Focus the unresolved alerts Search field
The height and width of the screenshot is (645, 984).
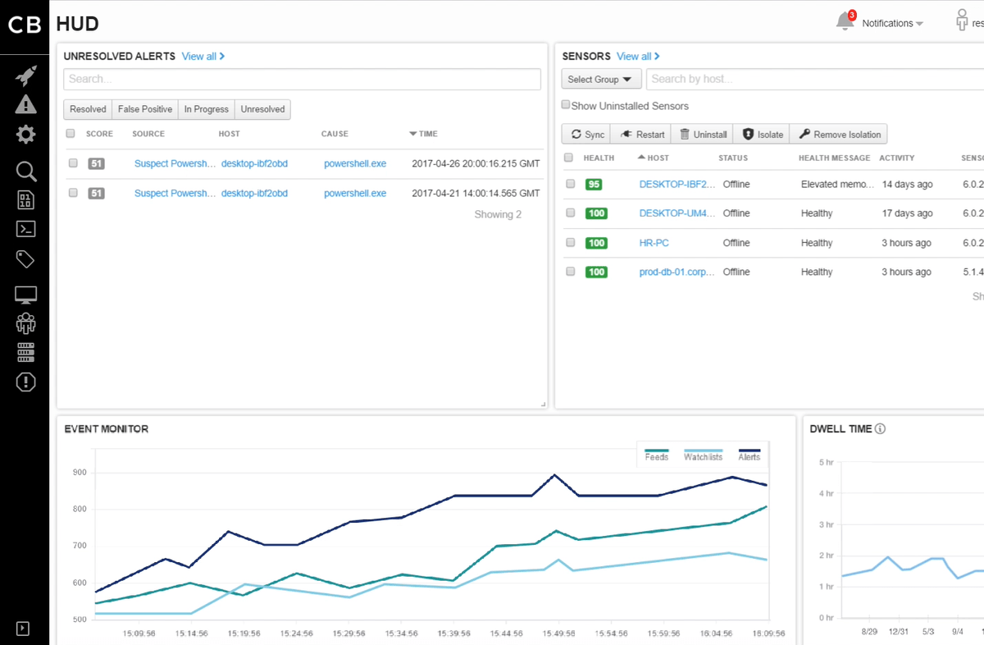(302, 80)
